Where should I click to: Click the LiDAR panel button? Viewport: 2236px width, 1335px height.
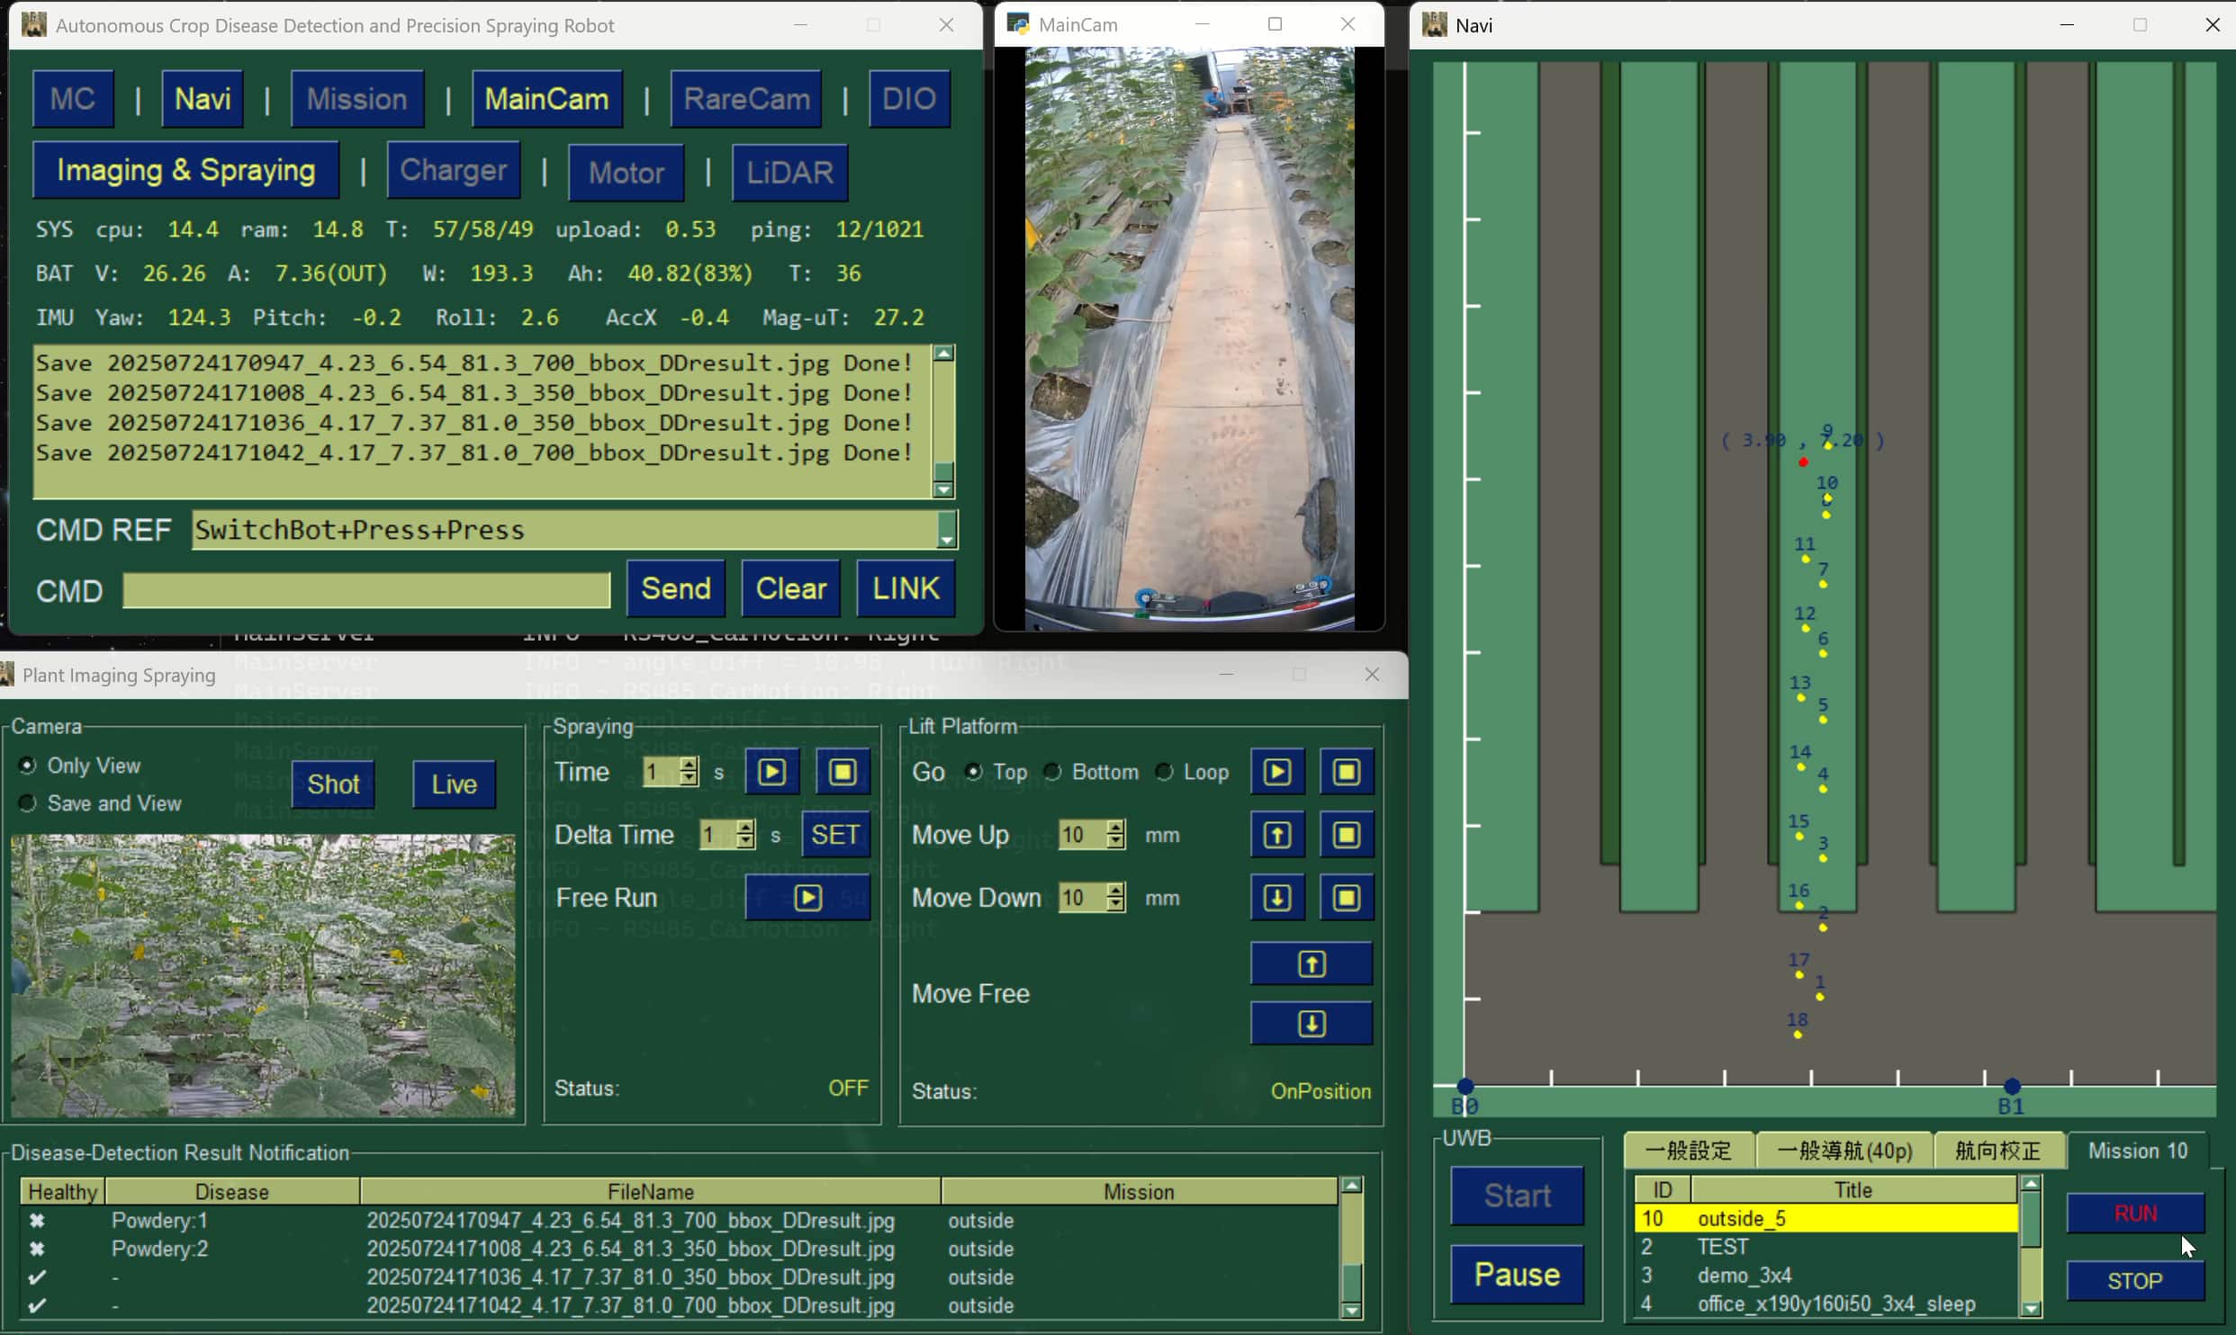click(789, 172)
